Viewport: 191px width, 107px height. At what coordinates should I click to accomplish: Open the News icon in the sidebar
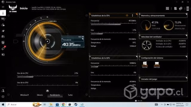coord(3,55)
